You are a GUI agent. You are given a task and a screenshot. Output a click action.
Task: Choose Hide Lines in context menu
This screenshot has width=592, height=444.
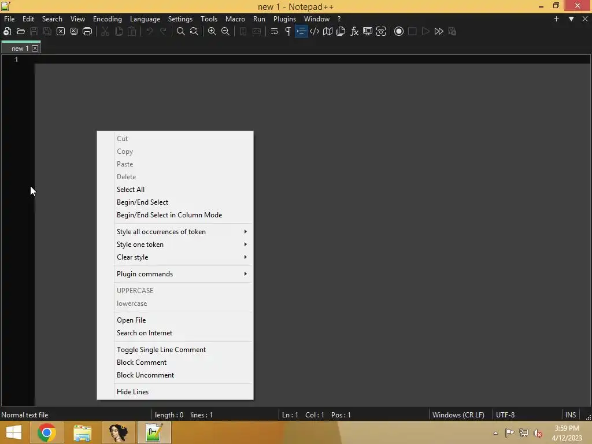(x=175, y=392)
